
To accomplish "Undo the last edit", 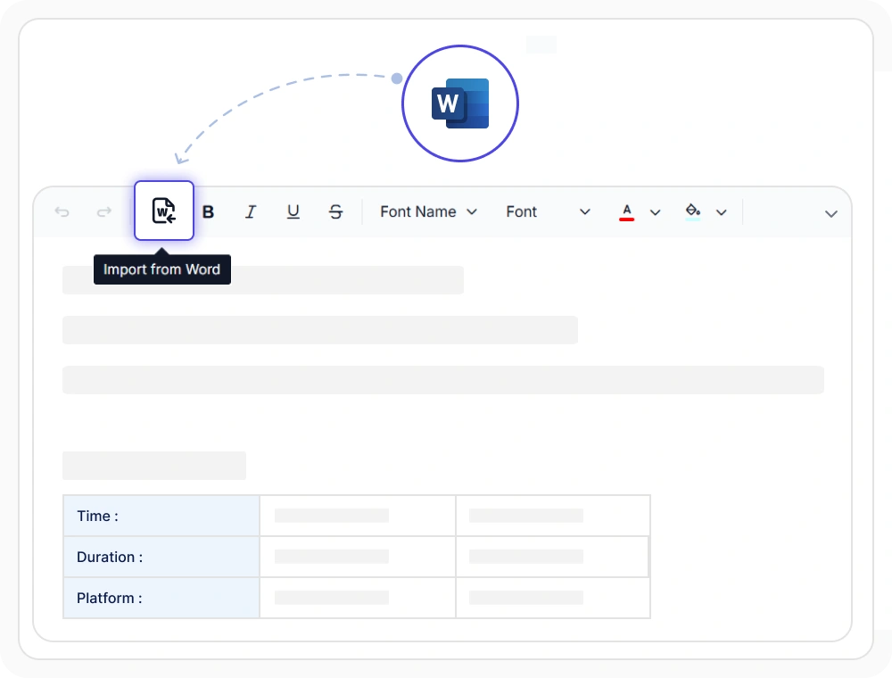I will click(x=62, y=212).
